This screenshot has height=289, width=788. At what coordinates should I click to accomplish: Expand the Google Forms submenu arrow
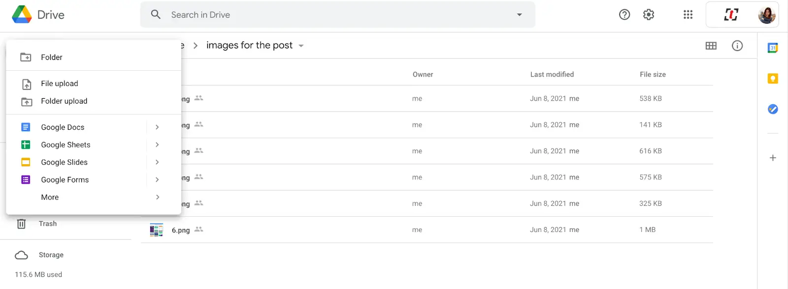tap(157, 180)
